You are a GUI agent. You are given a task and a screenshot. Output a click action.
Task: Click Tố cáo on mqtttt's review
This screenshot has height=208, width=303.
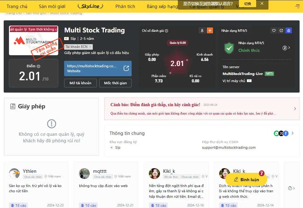[x=88, y=205]
